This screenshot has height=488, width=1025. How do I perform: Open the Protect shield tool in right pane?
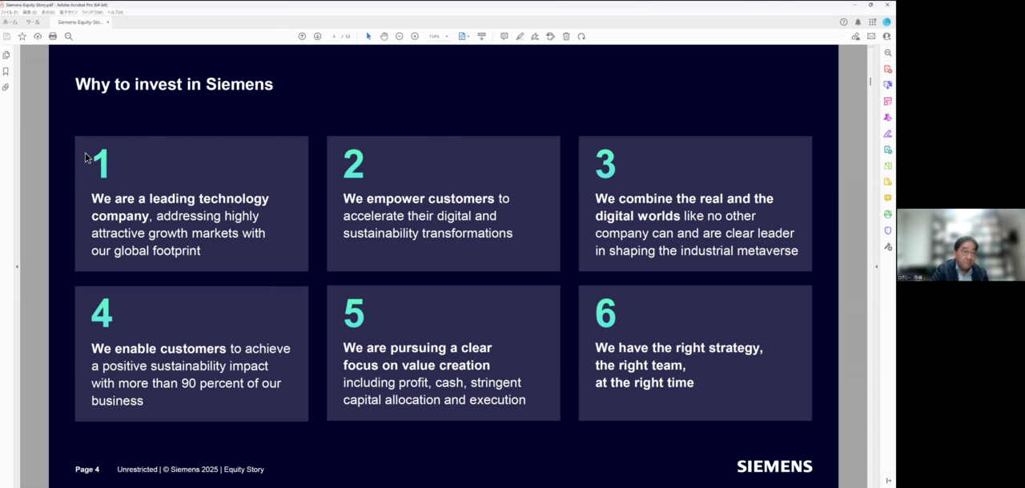[888, 230]
